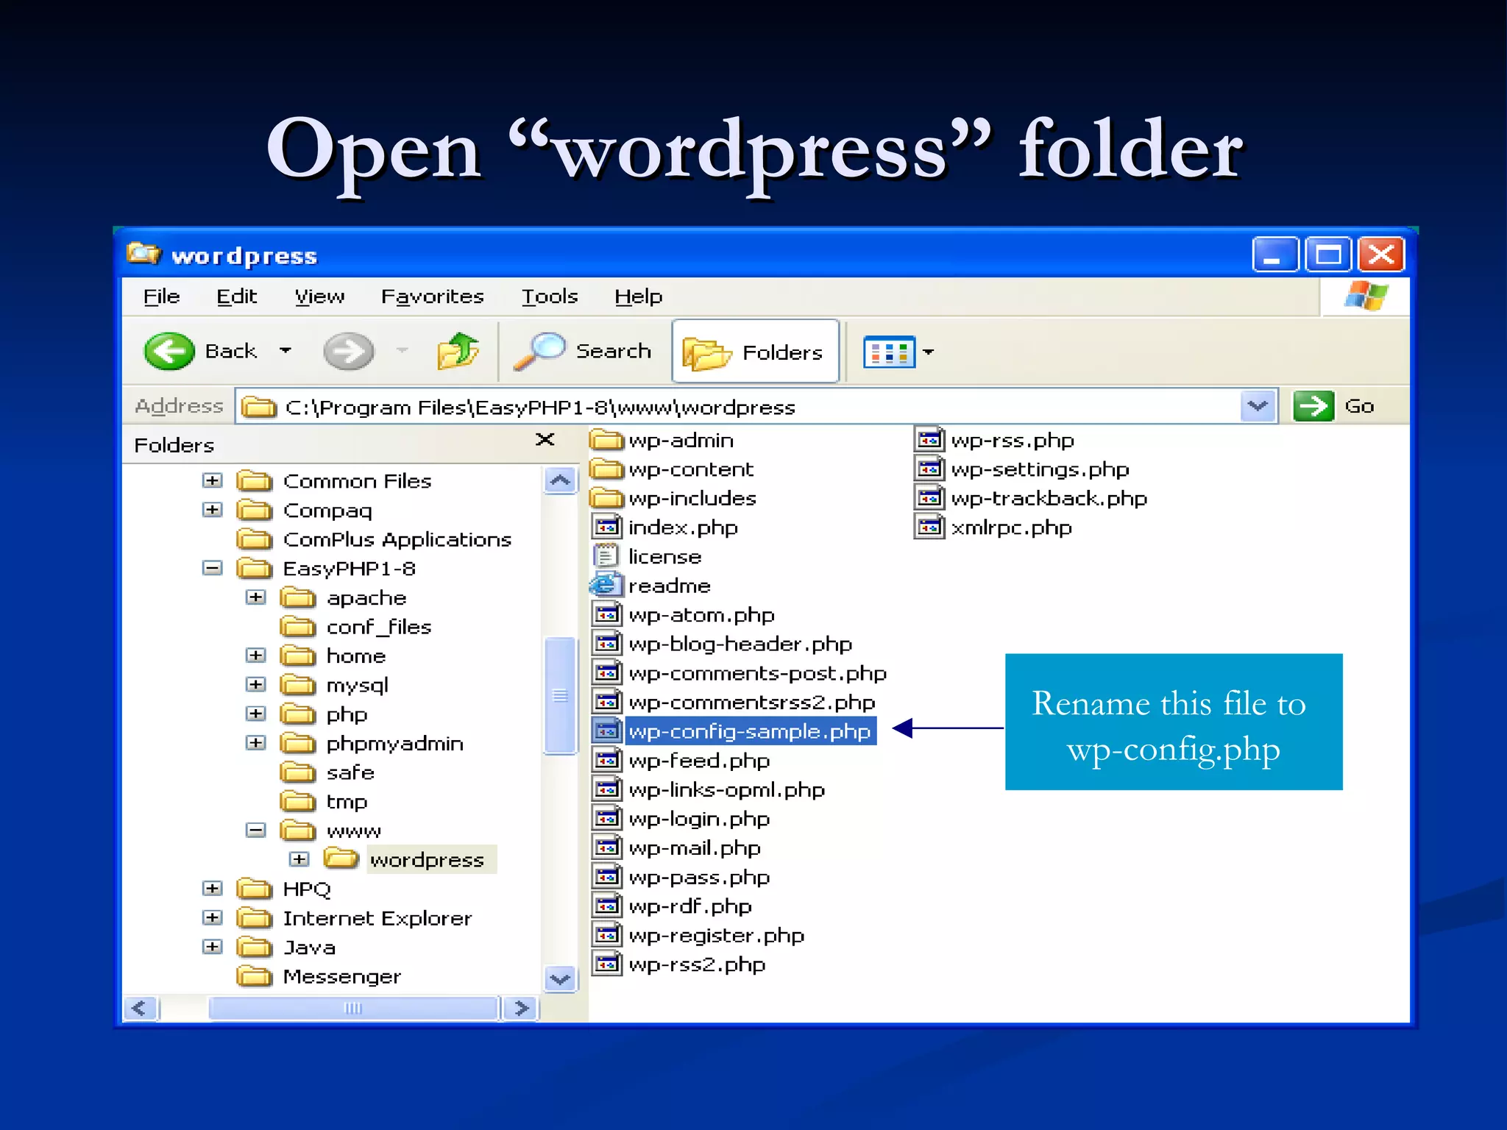Collapse the EasyPHP1-8 folder node

[x=213, y=567]
